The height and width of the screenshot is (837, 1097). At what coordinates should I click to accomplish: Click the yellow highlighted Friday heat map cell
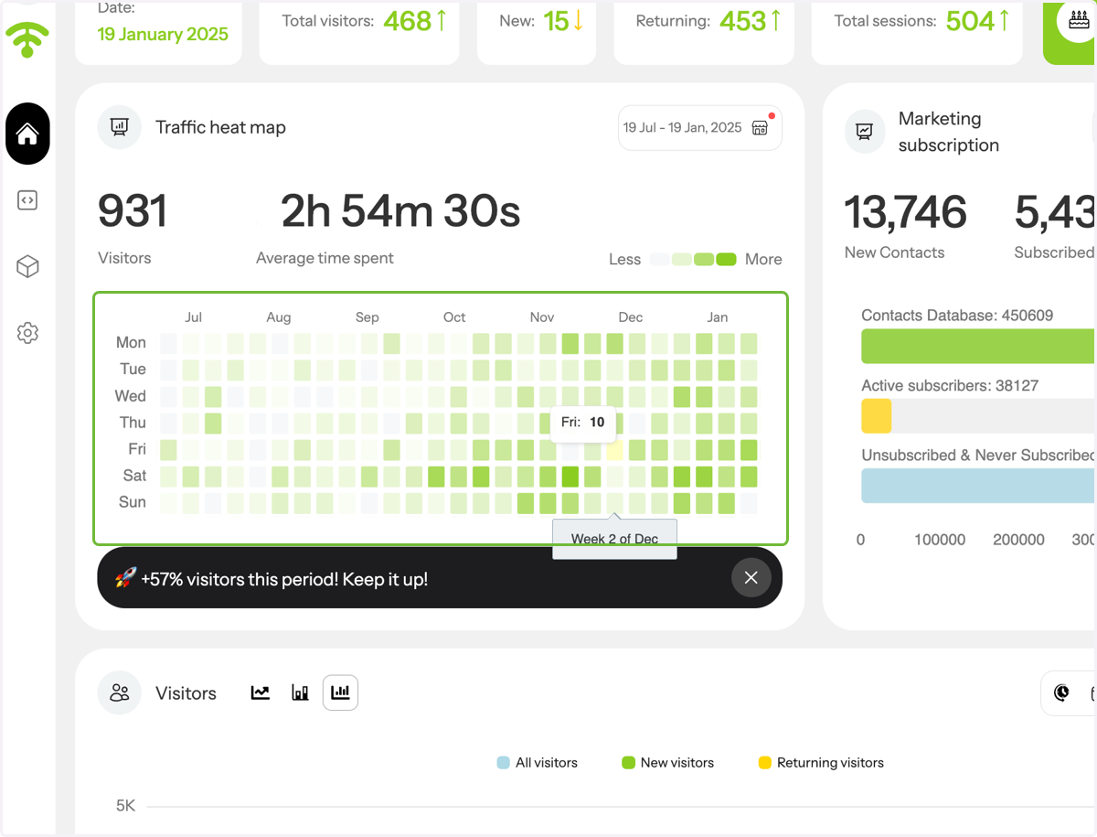615,450
